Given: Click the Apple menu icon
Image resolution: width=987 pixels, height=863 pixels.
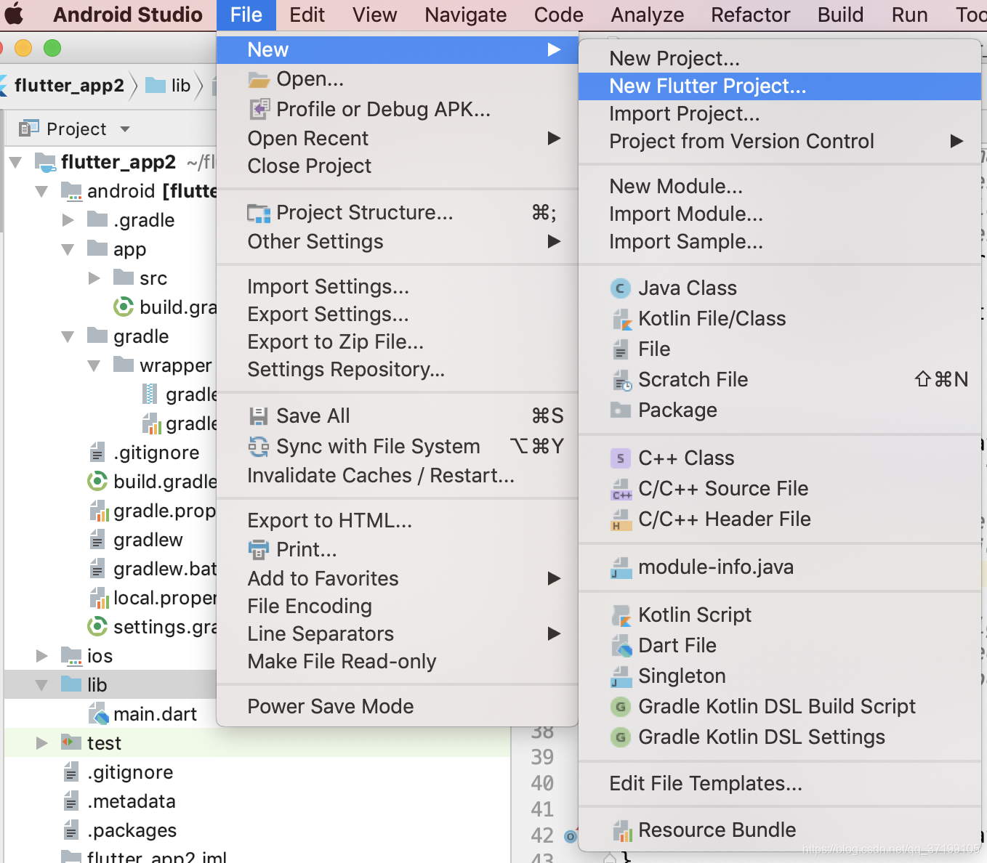Looking at the screenshot, I should (15, 14).
